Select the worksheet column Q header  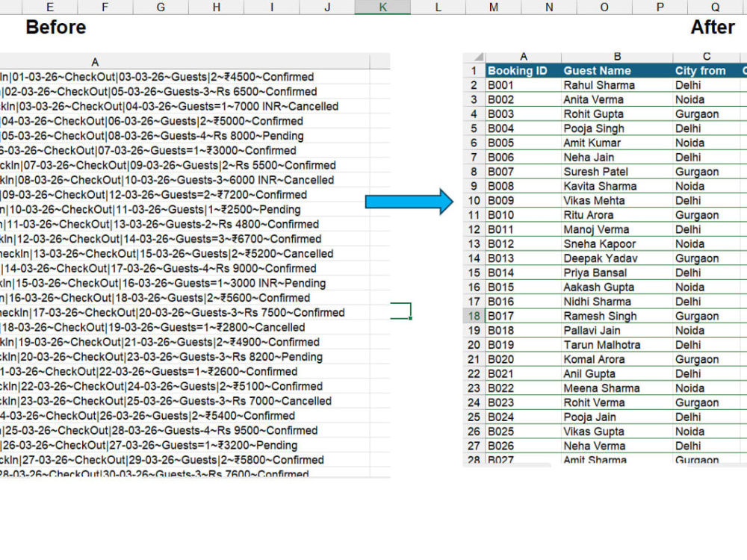point(715,7)
